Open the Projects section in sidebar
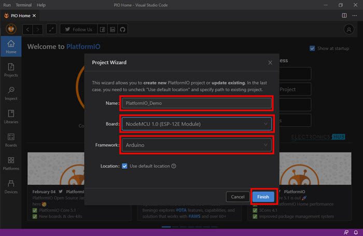 [x=11, y=70]
